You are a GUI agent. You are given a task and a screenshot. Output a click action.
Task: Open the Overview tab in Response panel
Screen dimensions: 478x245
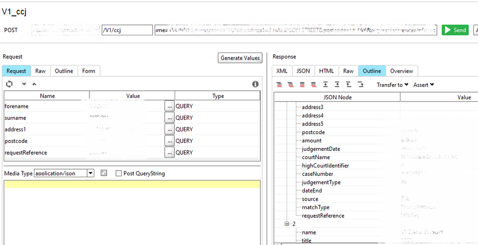tap(401, 71)
